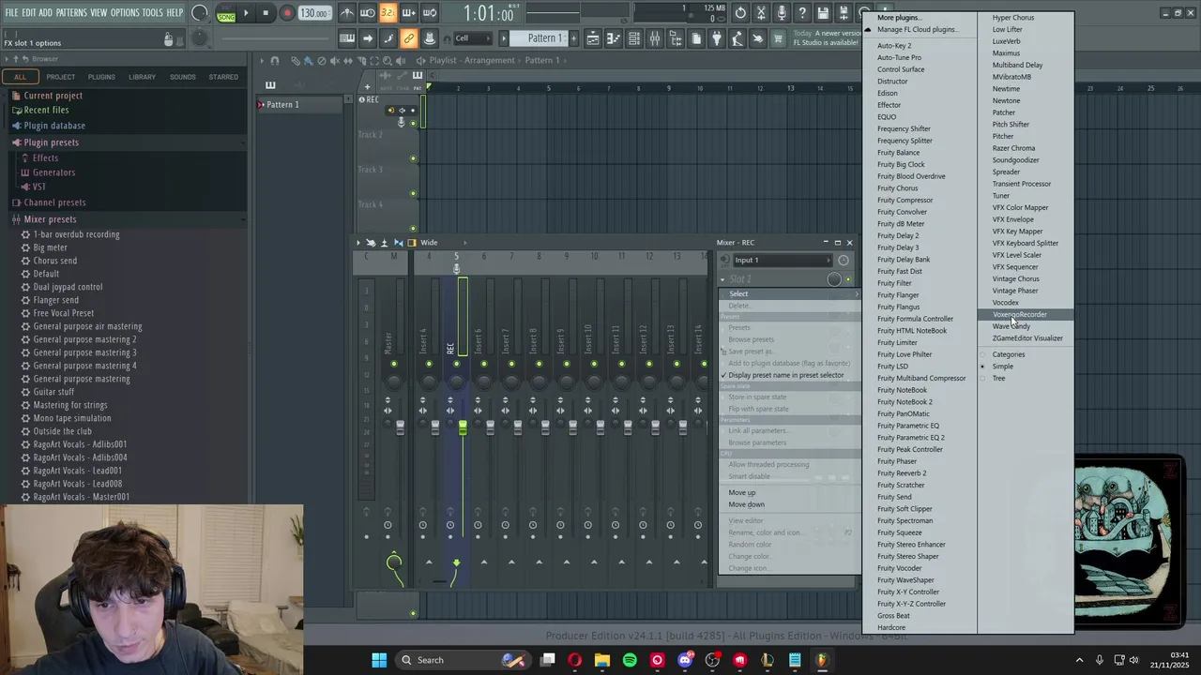Viewport: 1201px width, 675px height.
Task: Select the playlist zoom magnifier tool
Action: pos(388,60)
